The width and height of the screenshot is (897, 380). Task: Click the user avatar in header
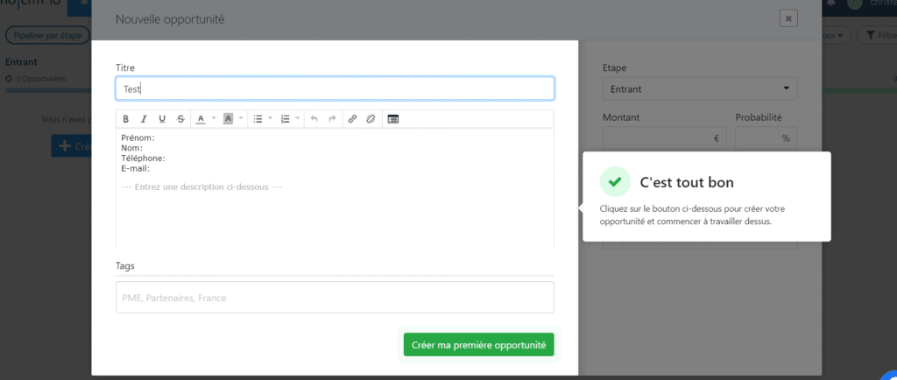tap(854, 3)
